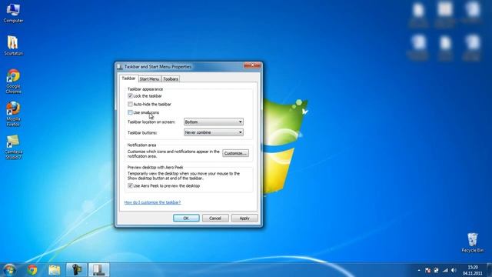492x277 pixels.
Task: Toggle Lock the taskbar checkbox
Action: (x=130, y=95)
